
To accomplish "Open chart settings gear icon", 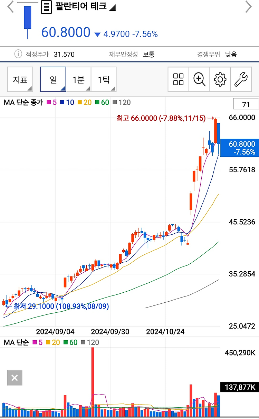I will (220, 79).
